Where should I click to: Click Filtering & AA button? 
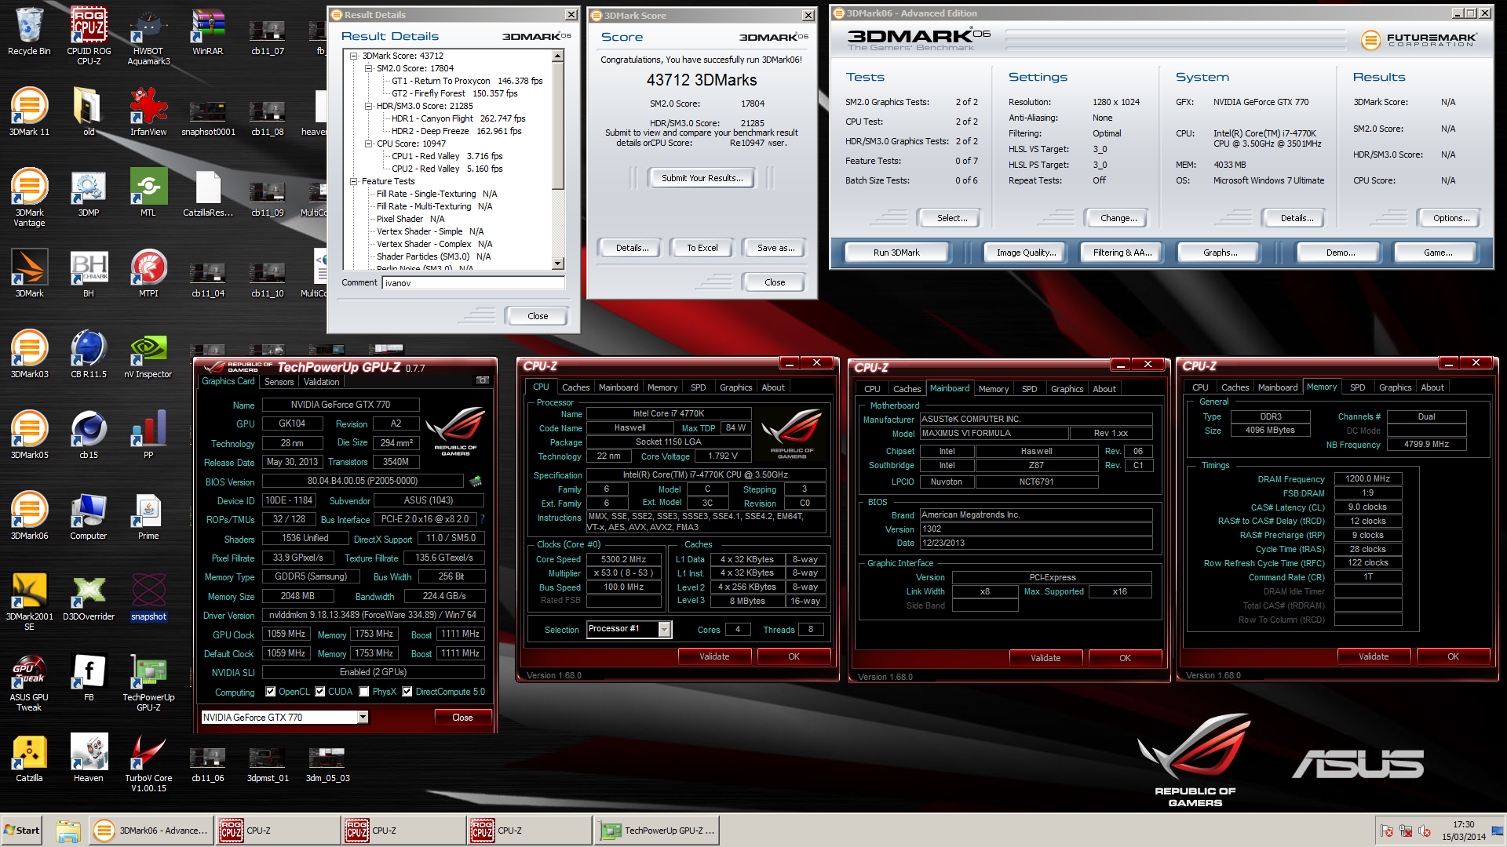(1122, 253)
